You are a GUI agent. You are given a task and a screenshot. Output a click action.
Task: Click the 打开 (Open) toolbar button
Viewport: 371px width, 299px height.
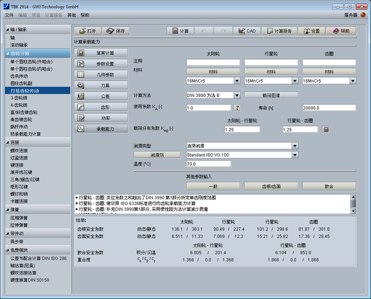click(87, 31)
